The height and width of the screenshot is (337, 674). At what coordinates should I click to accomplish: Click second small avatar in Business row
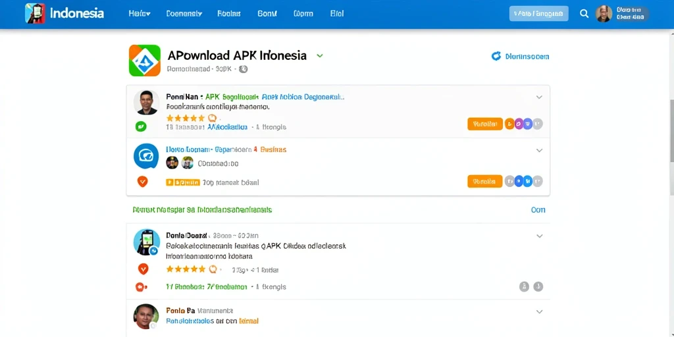click(x=188, y=163)
